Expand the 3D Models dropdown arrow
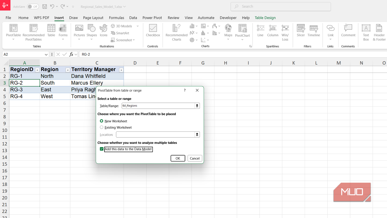The height and width of the screenshot is (218, 387). (138, 26)
